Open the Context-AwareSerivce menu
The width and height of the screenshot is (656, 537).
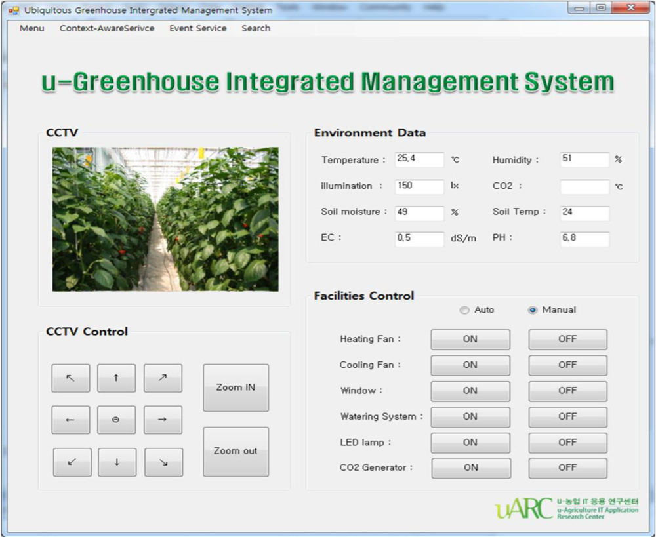tap(107, 28)
